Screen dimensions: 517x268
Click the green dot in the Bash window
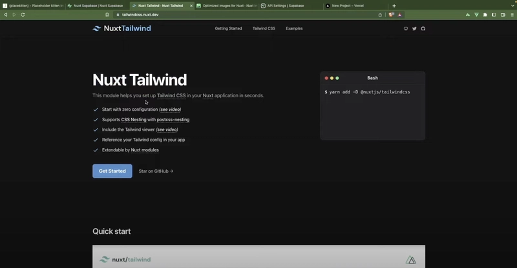(x=337, y=78)
